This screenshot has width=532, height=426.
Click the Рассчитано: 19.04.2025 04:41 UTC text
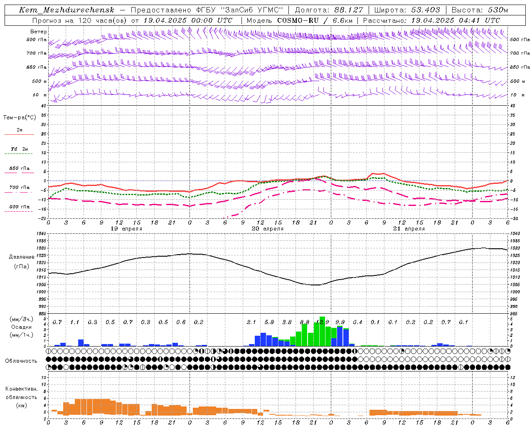tap(431, 20)
